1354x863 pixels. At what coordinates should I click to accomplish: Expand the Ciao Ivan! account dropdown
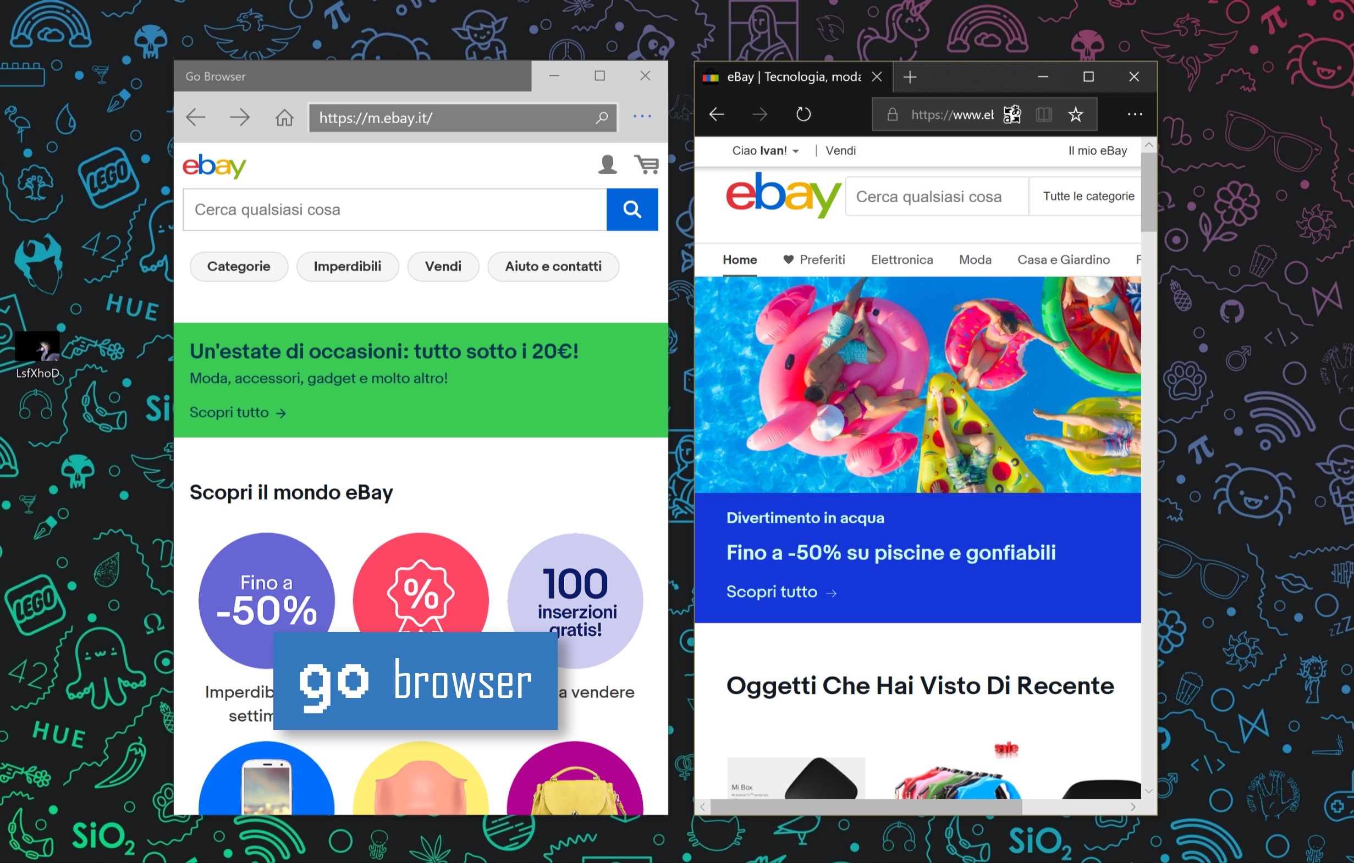pyautogui.click(x=766, y=151)
